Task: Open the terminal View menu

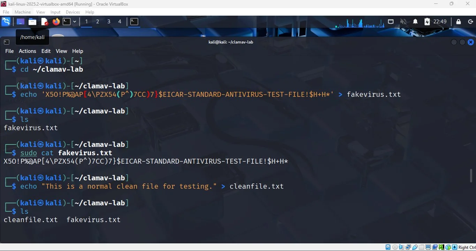Action: [61, 51]
